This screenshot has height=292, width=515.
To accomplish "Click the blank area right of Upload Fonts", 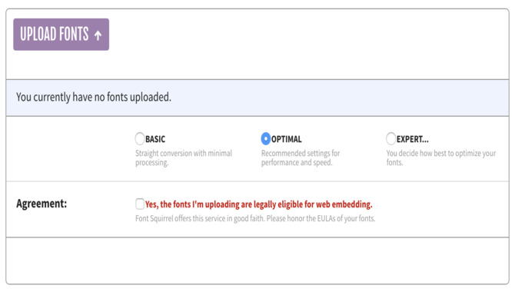I will tap(309, 45).
